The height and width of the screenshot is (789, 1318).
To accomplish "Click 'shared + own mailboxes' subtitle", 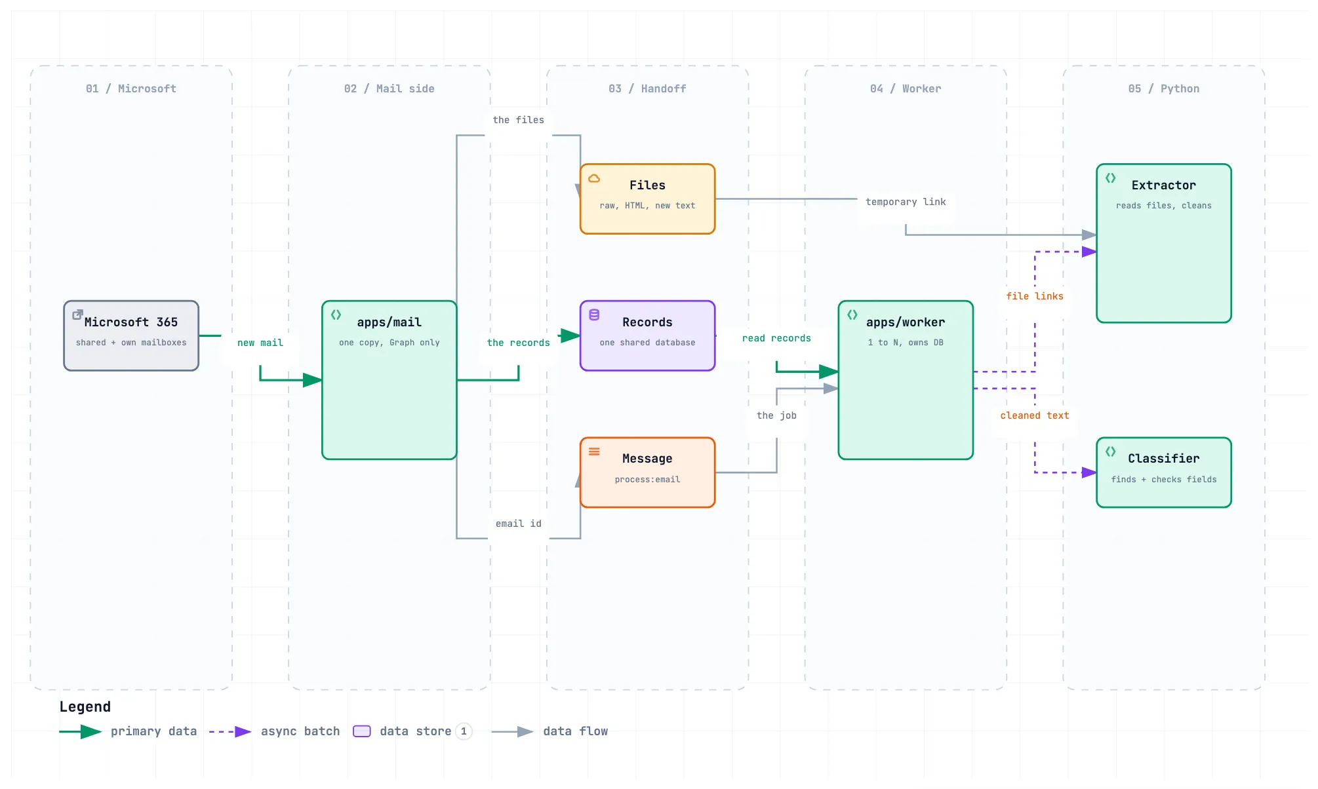I will (131, 343).
